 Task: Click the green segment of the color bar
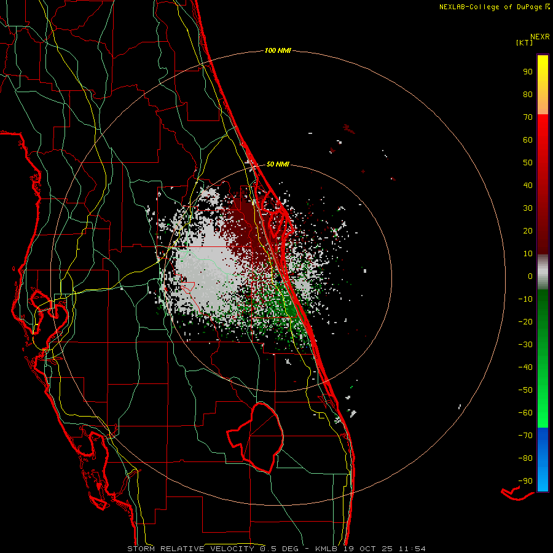coord(543,359)
